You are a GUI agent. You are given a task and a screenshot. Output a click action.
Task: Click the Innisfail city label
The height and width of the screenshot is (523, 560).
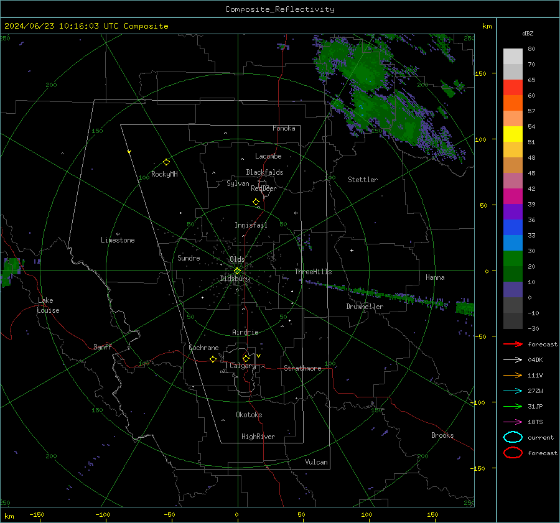point(251,225)
